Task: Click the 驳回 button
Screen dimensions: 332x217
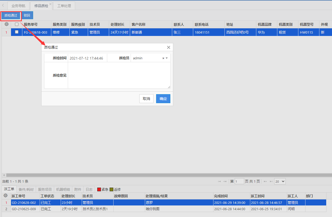Action: pyautogui.click(x=27, y=15)
